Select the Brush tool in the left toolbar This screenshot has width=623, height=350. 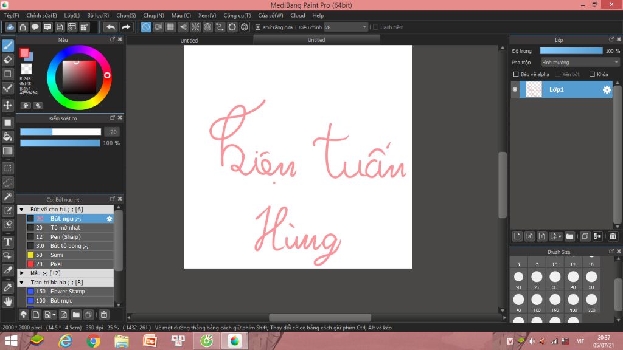[x=7, y=46]
